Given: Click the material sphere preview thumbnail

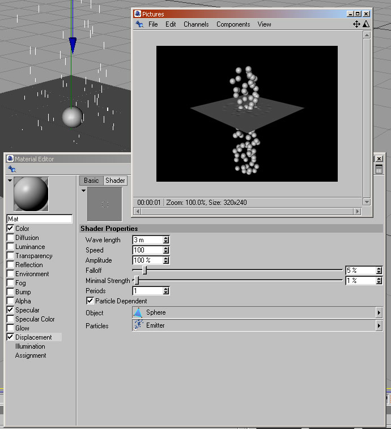Looking at the screenshot, I should click(31, 194).
